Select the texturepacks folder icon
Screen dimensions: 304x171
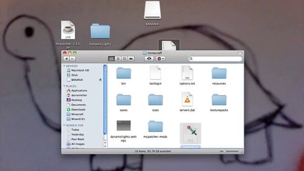[219, 100]
